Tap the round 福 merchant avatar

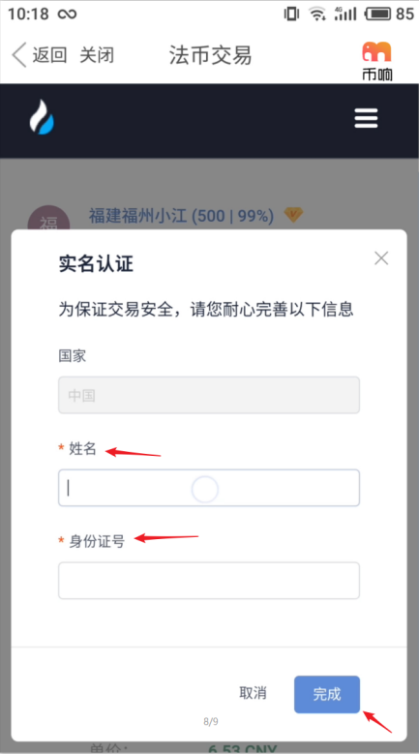pyautogui.click(x=48, y=222)
